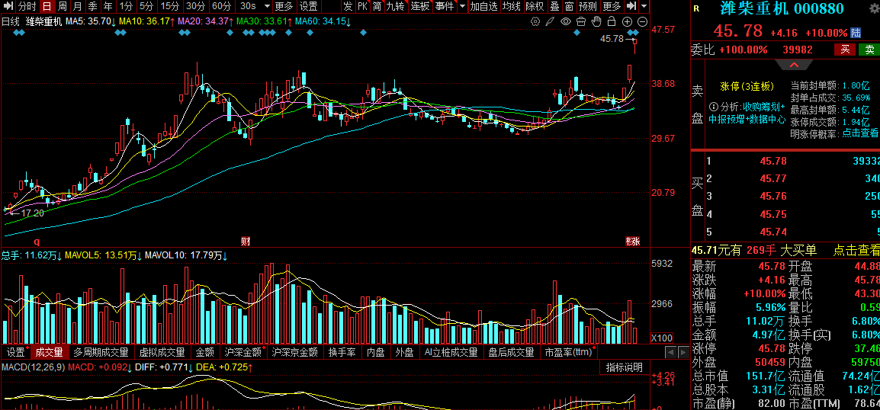Switch to 盘后成交量 tab
The height and width of the screenshot is (410, 880).
click(511, 352)
